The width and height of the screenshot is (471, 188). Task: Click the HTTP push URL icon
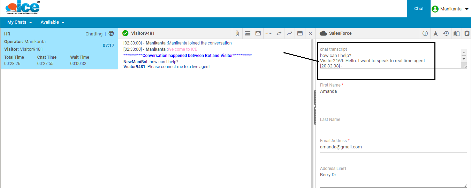coord(268,33)
